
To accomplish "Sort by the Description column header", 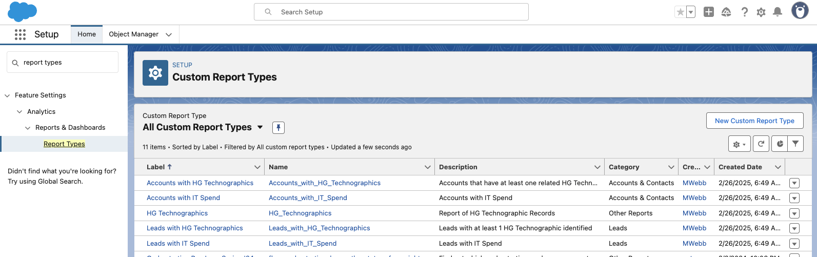I will click(x=458, y=167).
